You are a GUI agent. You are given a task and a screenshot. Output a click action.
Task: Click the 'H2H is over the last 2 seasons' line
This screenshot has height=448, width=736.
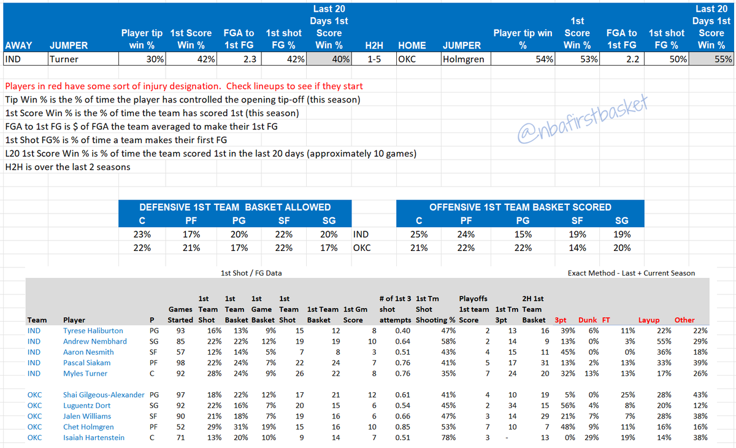(67, 166)
